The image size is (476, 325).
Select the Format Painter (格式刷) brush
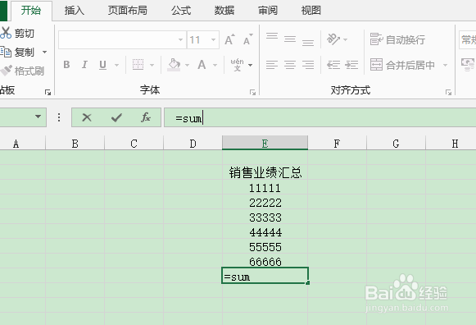tap(6, 71)
